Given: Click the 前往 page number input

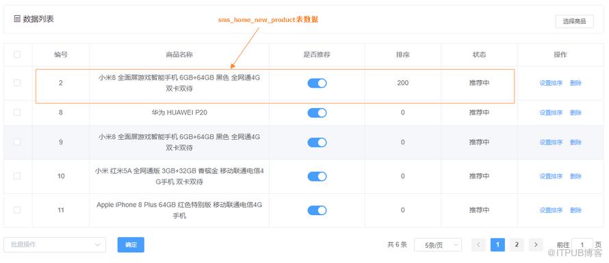Looking at the screenshot, I should pos(582,245).
